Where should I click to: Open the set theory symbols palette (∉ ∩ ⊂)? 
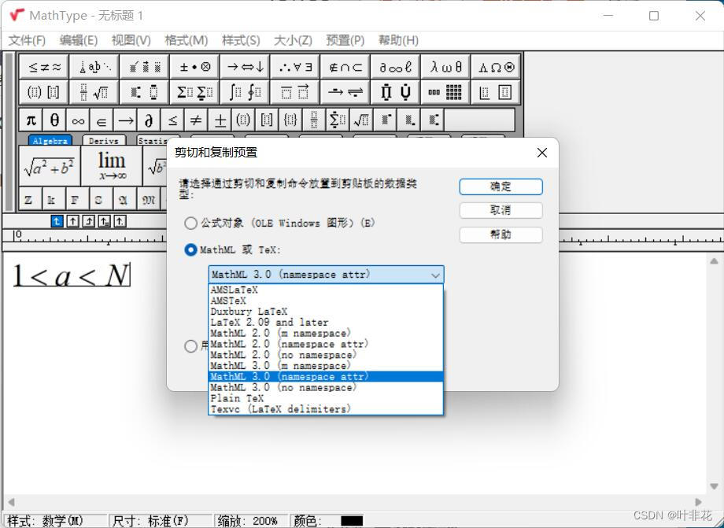click(x=345, y=67)
